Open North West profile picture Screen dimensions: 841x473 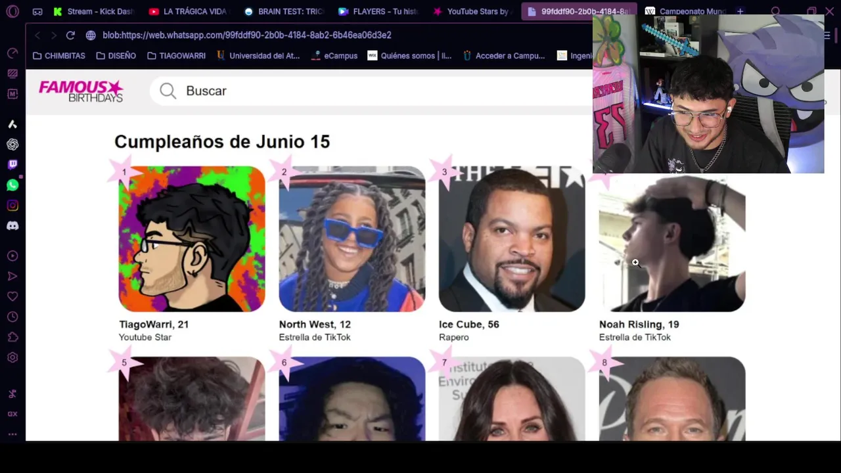coord(352,238)
